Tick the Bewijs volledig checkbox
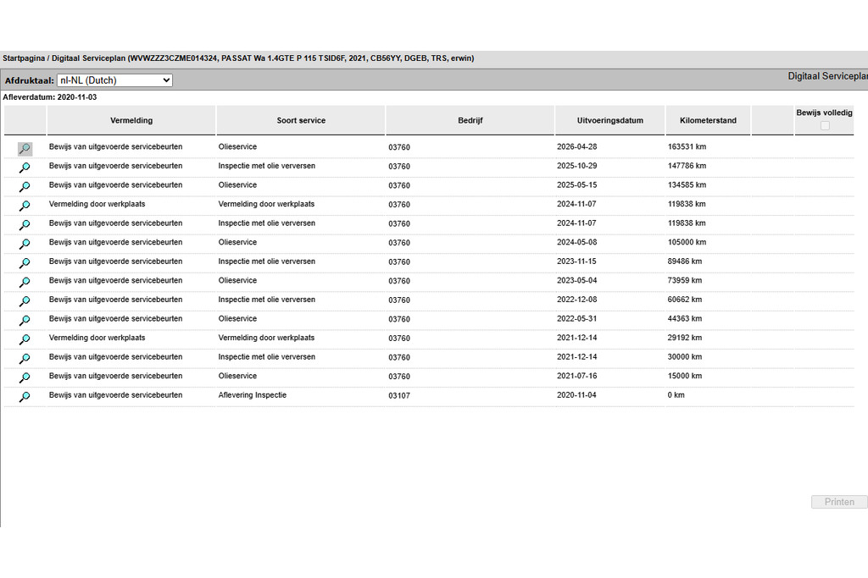Screen dimensions: 868x578 825,125
